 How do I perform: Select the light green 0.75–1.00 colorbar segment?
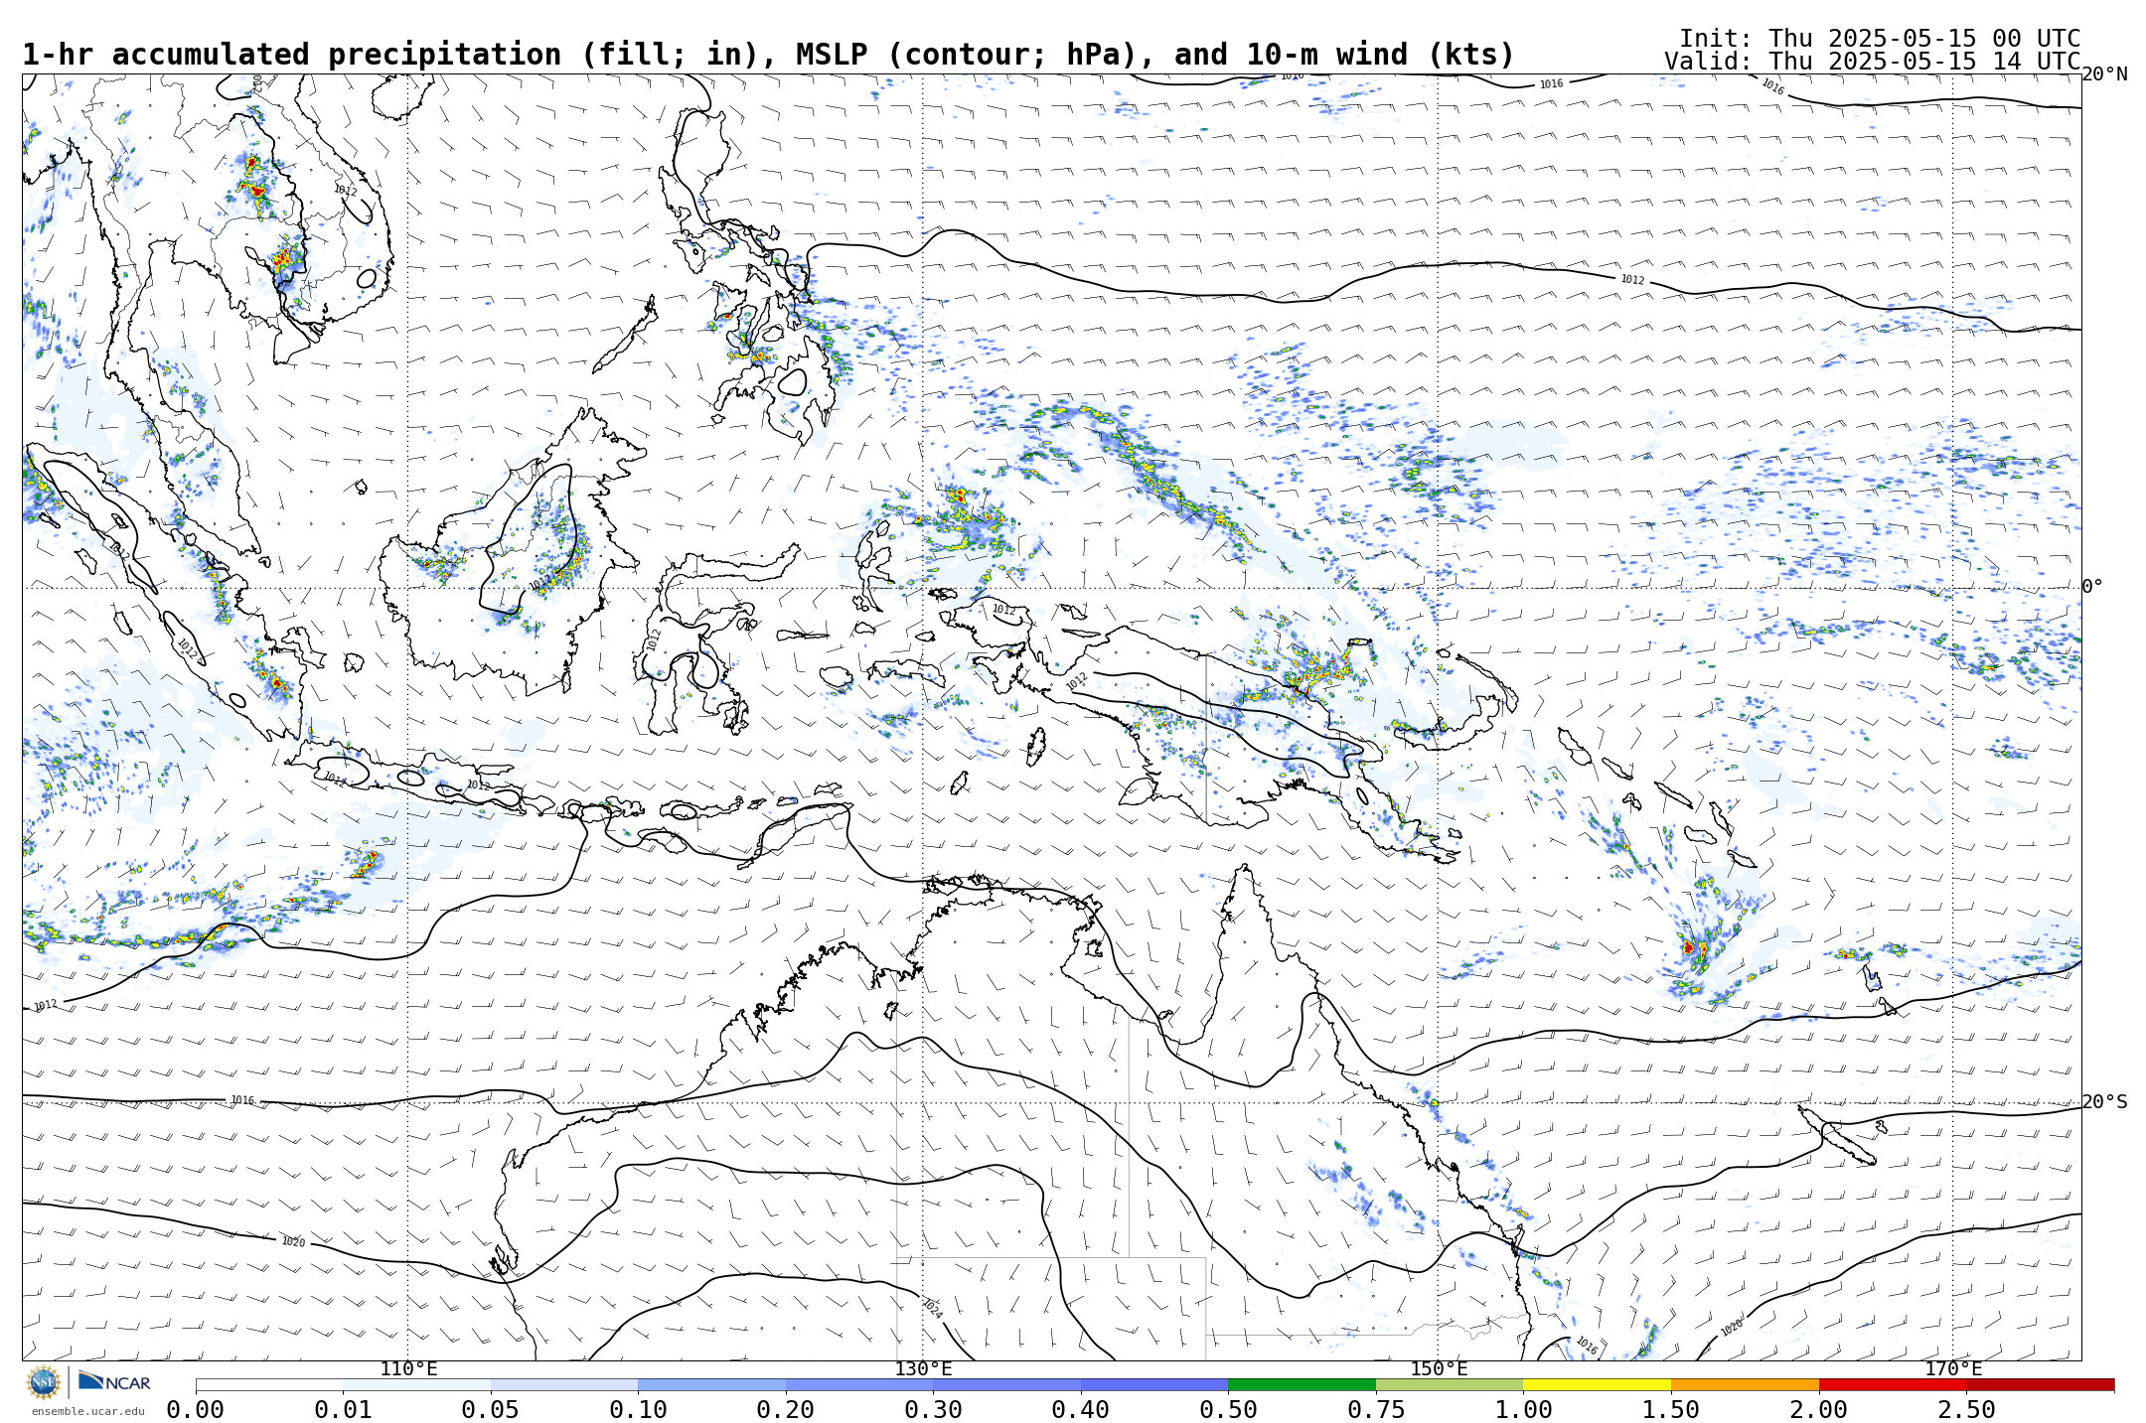(1450, 1384)
